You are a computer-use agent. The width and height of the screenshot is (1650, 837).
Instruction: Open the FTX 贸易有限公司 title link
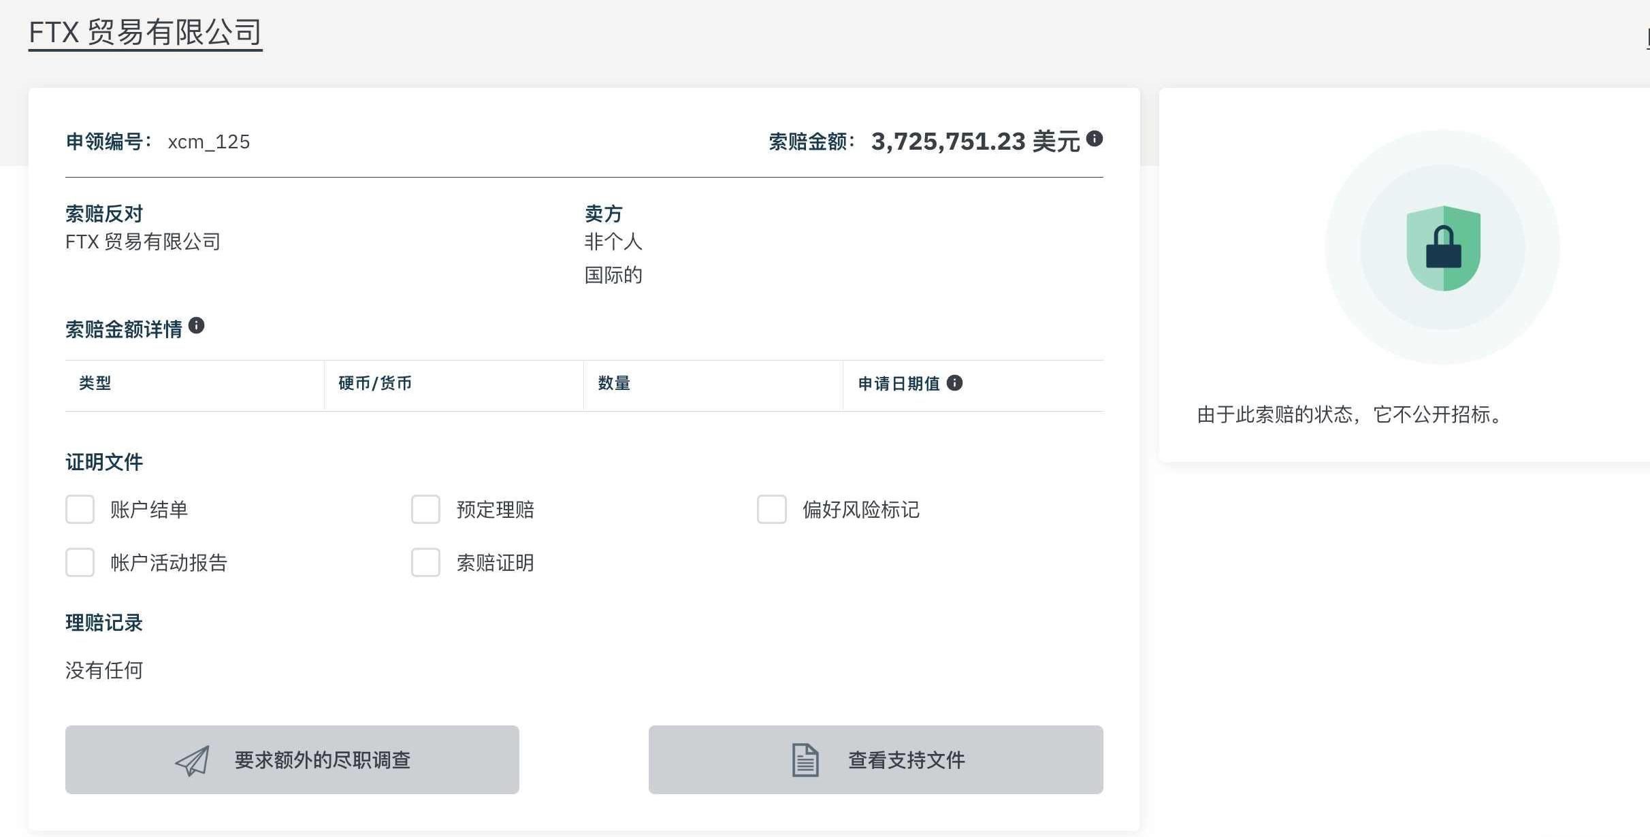(145, 33)
